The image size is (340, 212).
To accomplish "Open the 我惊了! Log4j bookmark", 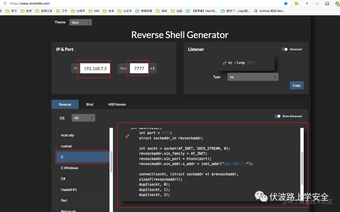I will 235,11.
